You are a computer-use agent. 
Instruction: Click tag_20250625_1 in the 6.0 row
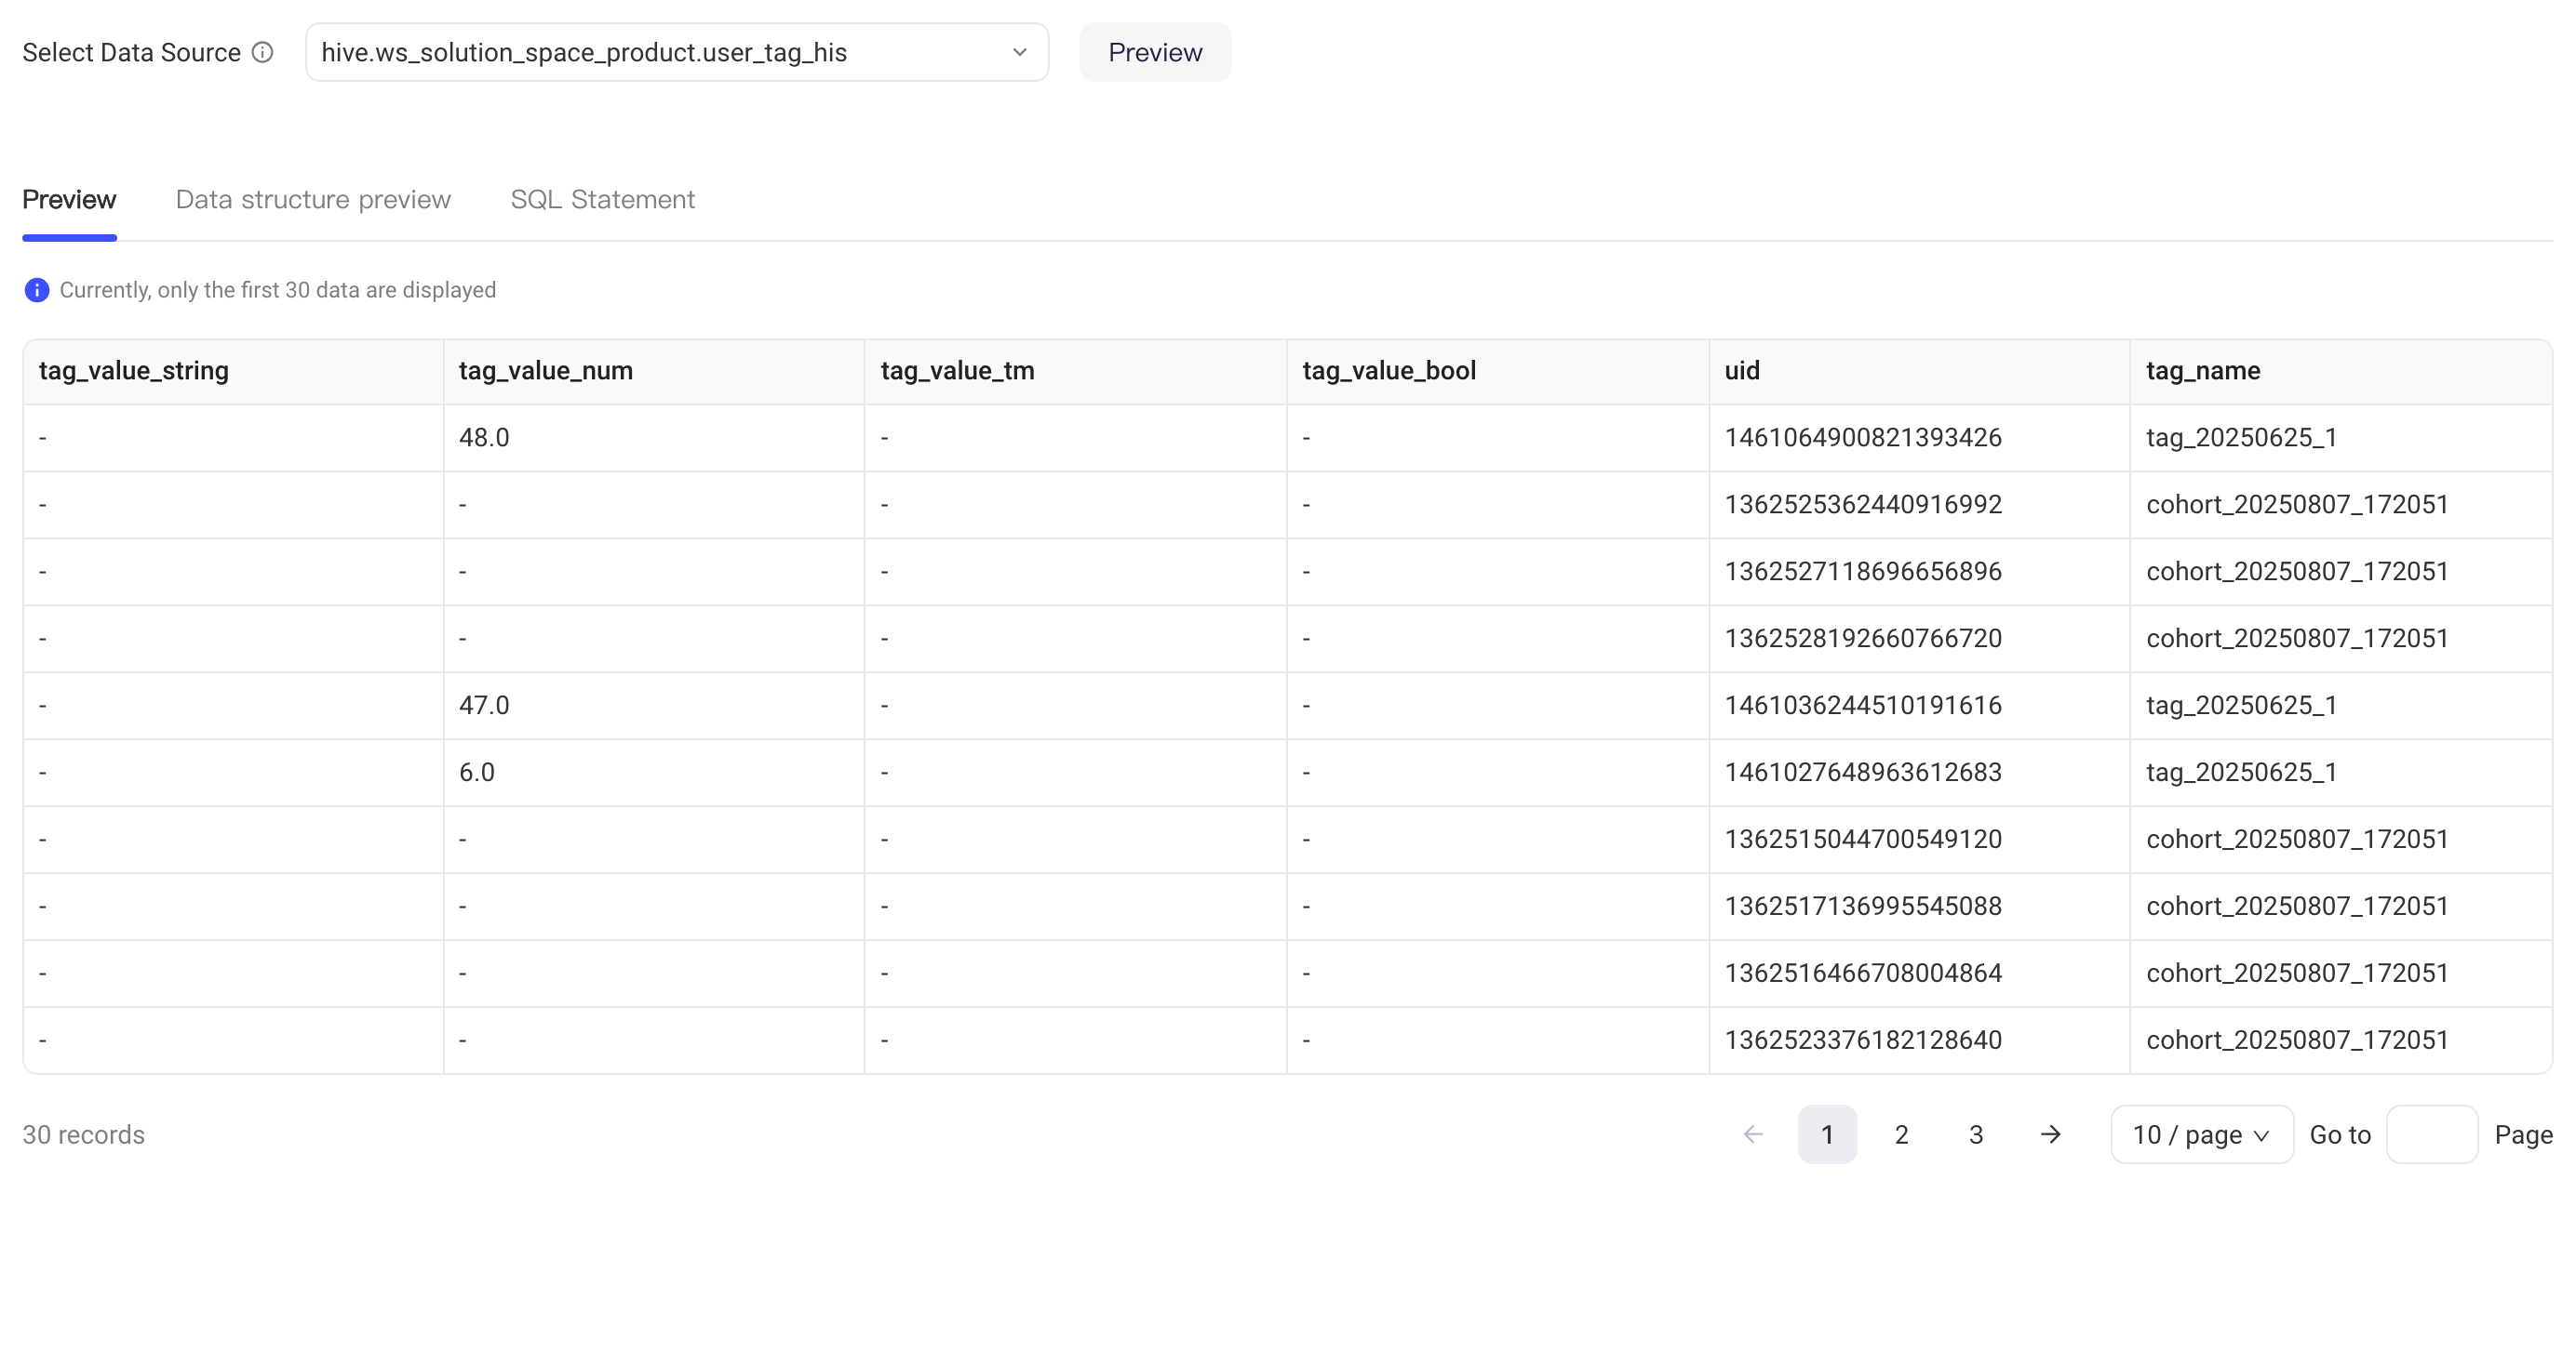pyautogui.click(x=2242, y=773)
